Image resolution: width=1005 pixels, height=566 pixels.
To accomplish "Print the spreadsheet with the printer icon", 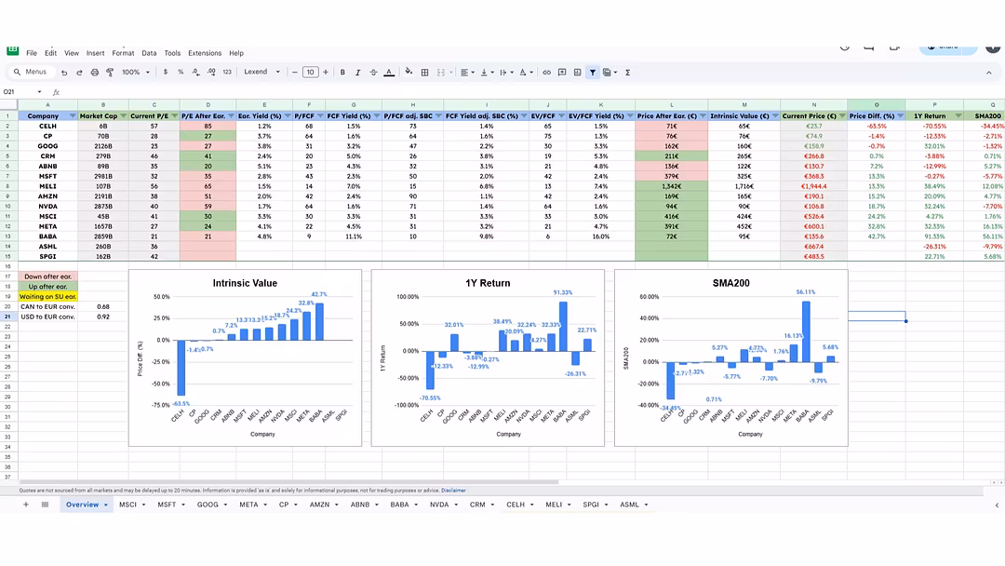I will point(94,72).
